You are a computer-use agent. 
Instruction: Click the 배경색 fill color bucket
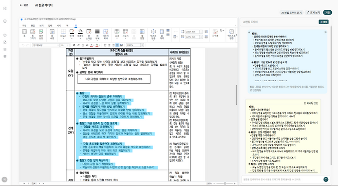click(x=80, y=32)
